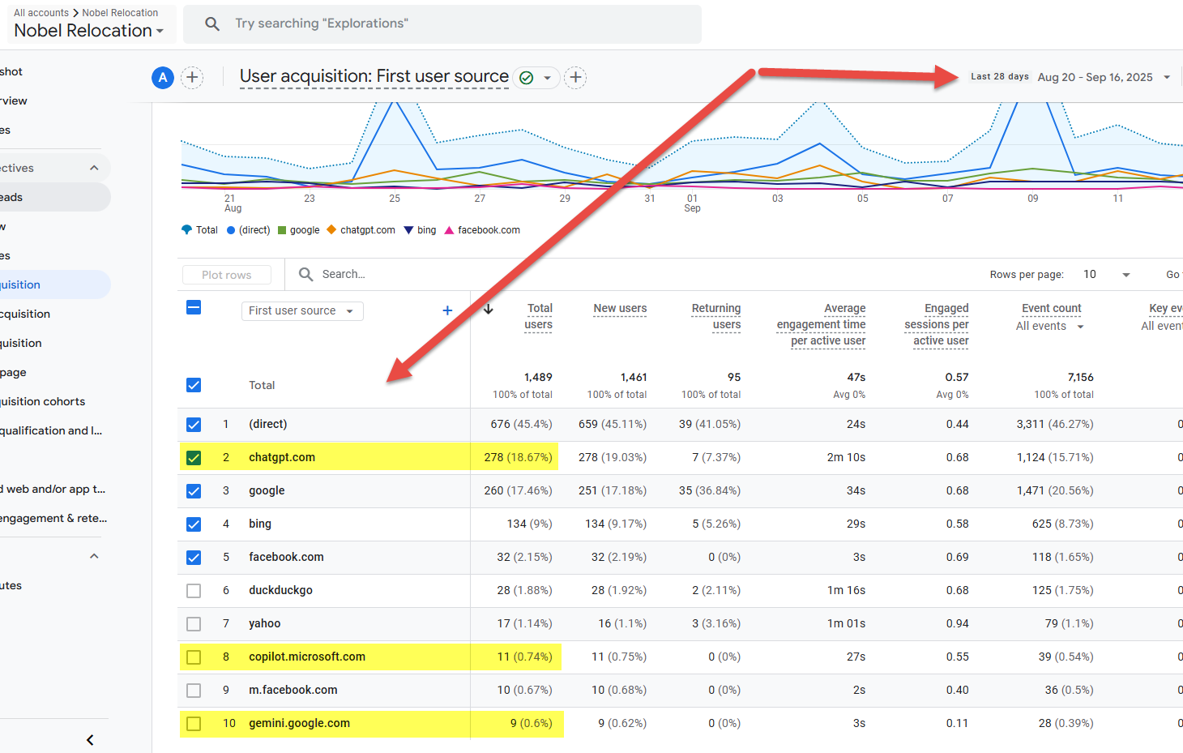Image resolution: width=1183 pixels, height=753 pixels.
Task: Click the Plot rows button
Action: coord(226,275)
